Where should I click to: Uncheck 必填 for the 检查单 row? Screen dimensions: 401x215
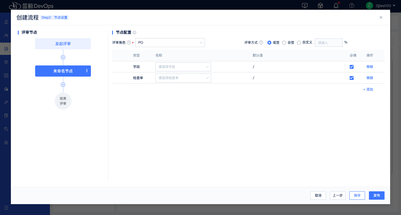tap(352, 78)
